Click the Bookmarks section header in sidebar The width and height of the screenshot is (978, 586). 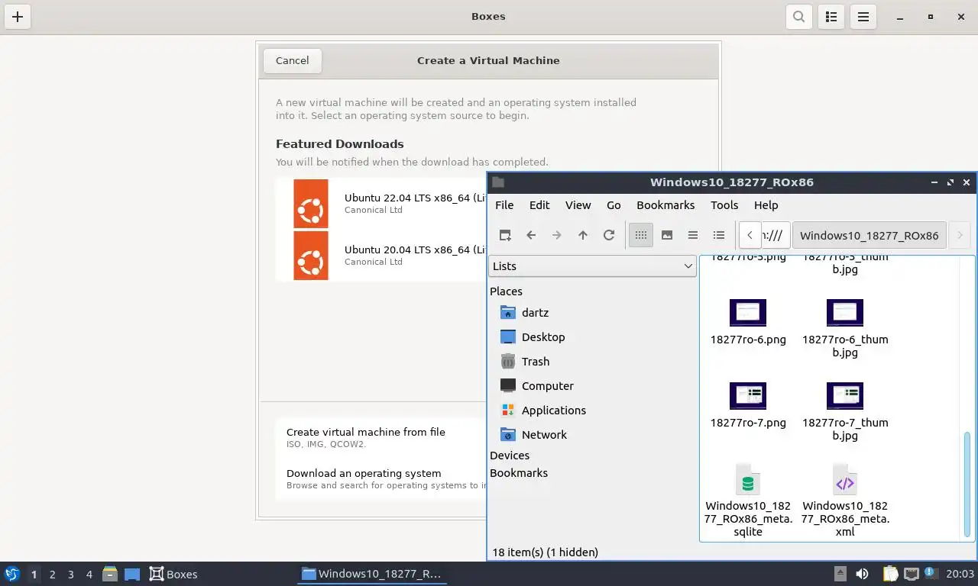click(x=519, y=473)
